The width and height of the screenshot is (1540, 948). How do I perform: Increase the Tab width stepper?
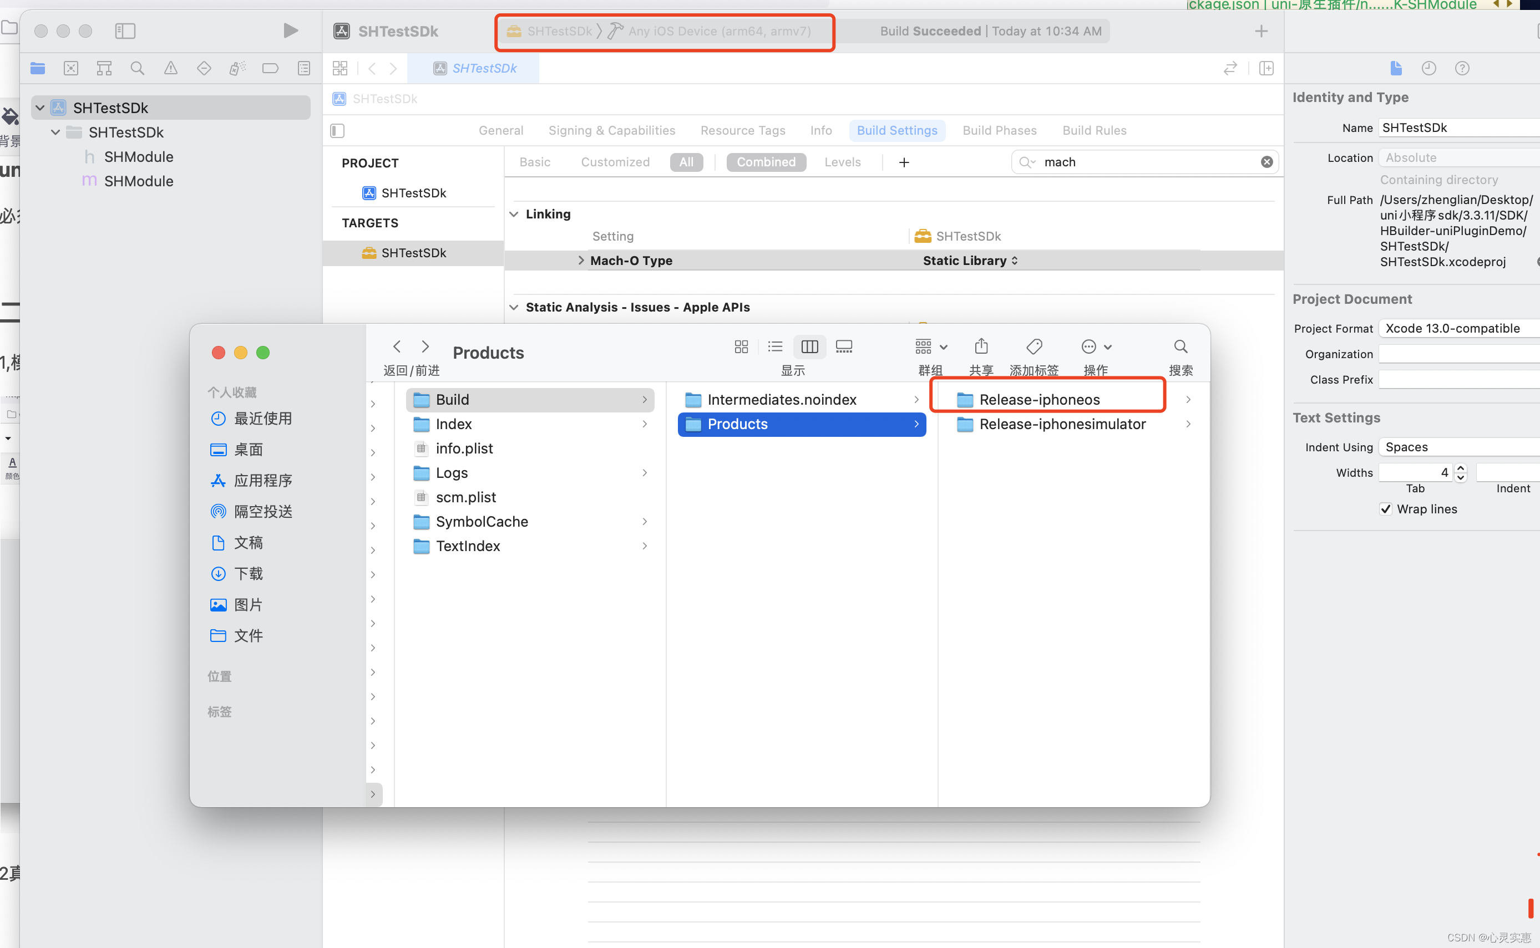[x=1461, y=468]
